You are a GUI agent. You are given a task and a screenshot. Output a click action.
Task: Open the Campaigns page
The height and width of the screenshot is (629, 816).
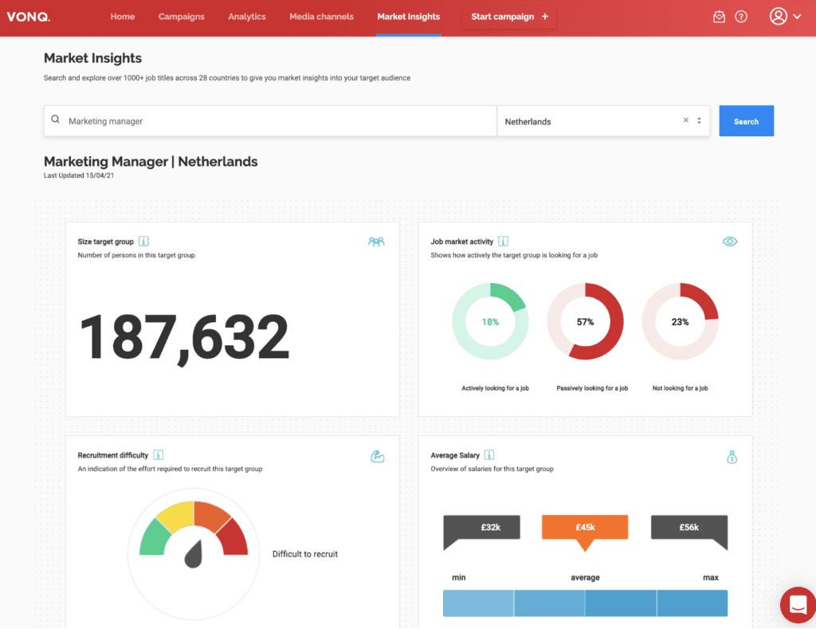pyautogui.click(x=181, y=17)
